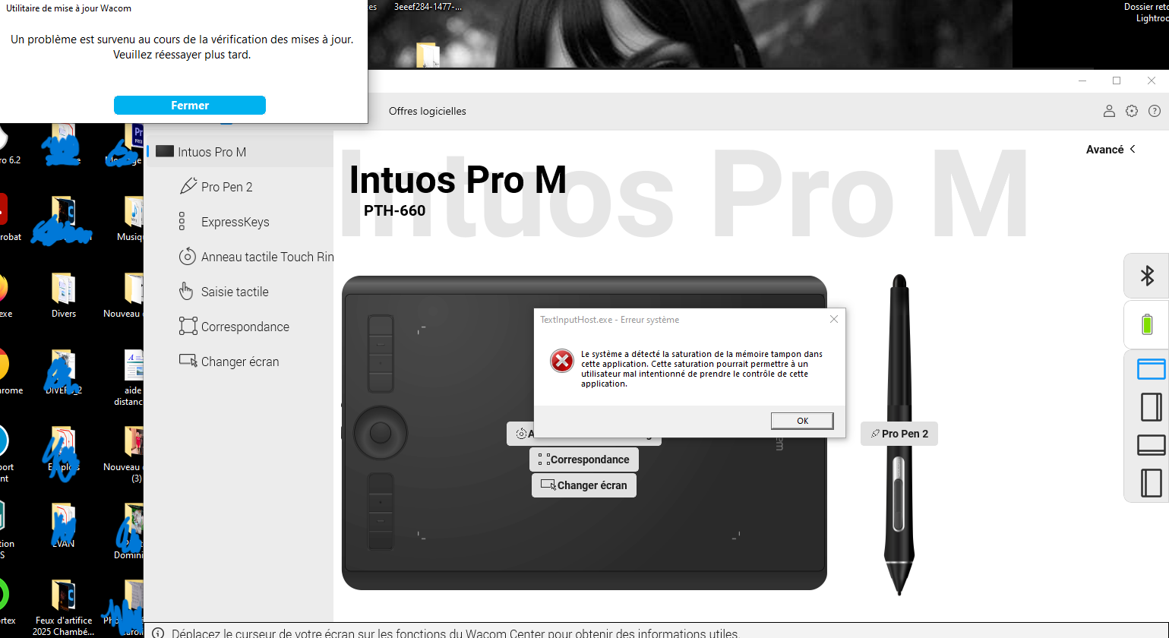Open Wacom Center settings gear
1169x638 pixels.
click(x=1132, y=111)
